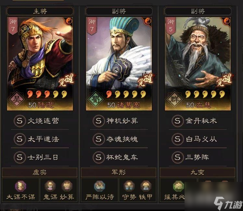Screen dimensions: 243x211
Task: Select the 铁甲 skill icon
Action: pyautogui.click(x=146, y=186)
